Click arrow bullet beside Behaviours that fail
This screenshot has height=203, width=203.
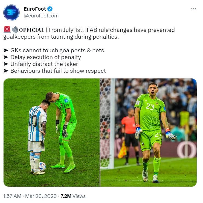(x=6, y=71)
